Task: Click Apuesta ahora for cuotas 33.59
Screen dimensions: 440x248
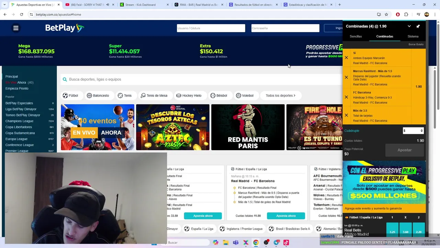Action: (203, 216)
